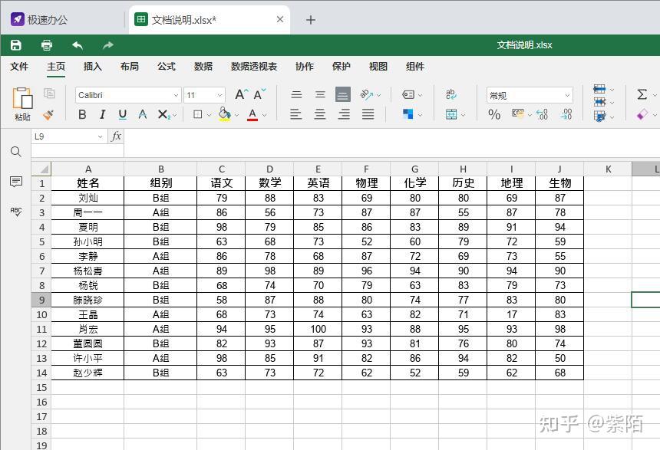The height and width of the screenshot is (450, 660).
Task: Click the 姓名 header cell
Action: coord(88,183)
